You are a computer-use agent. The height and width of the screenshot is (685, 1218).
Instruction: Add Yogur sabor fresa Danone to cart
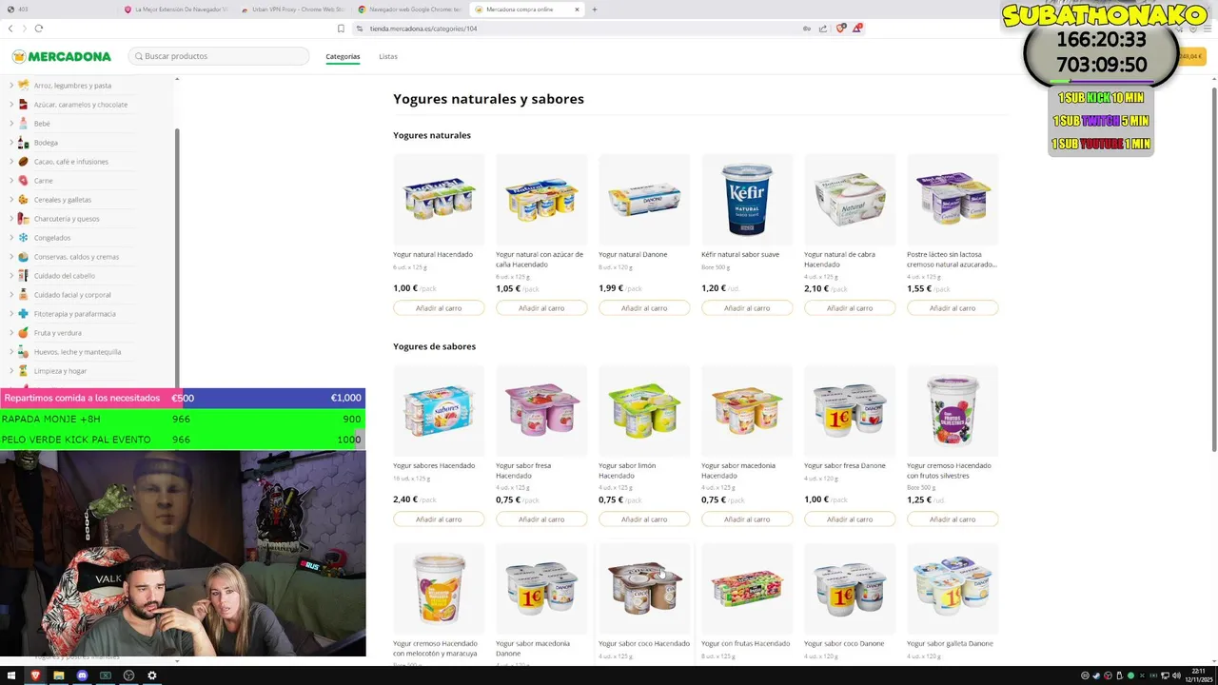coord(850,519)
